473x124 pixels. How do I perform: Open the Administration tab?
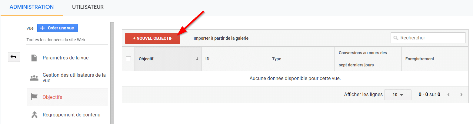pos(32,7)
